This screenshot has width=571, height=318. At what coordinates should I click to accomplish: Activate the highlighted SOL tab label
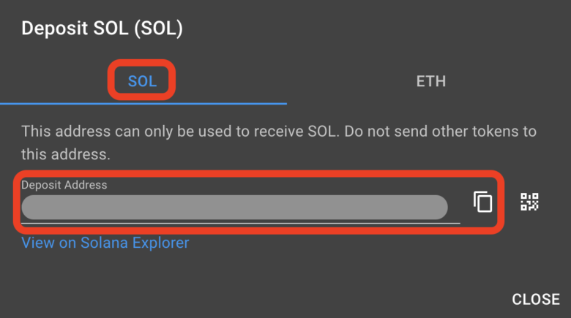(x=142, y=81)
